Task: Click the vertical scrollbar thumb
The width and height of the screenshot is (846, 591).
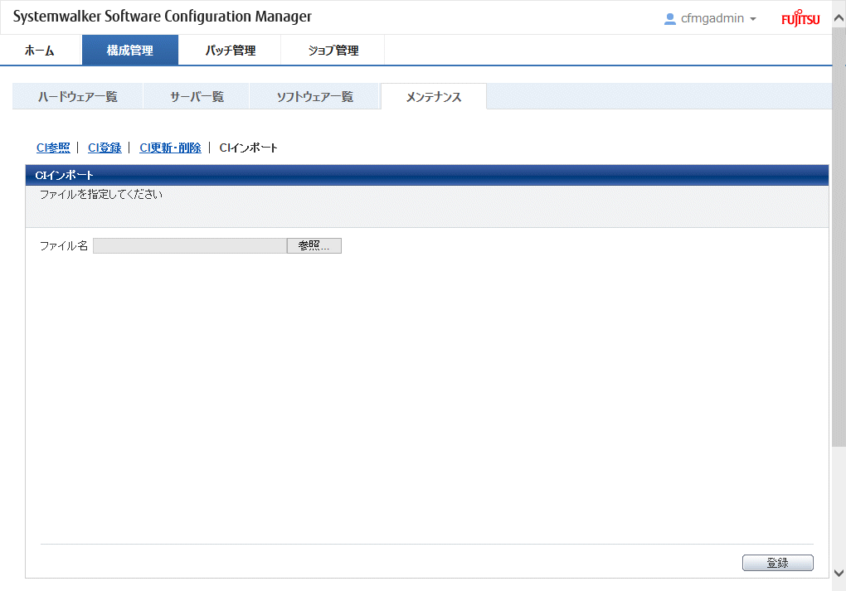Action: 839,236
